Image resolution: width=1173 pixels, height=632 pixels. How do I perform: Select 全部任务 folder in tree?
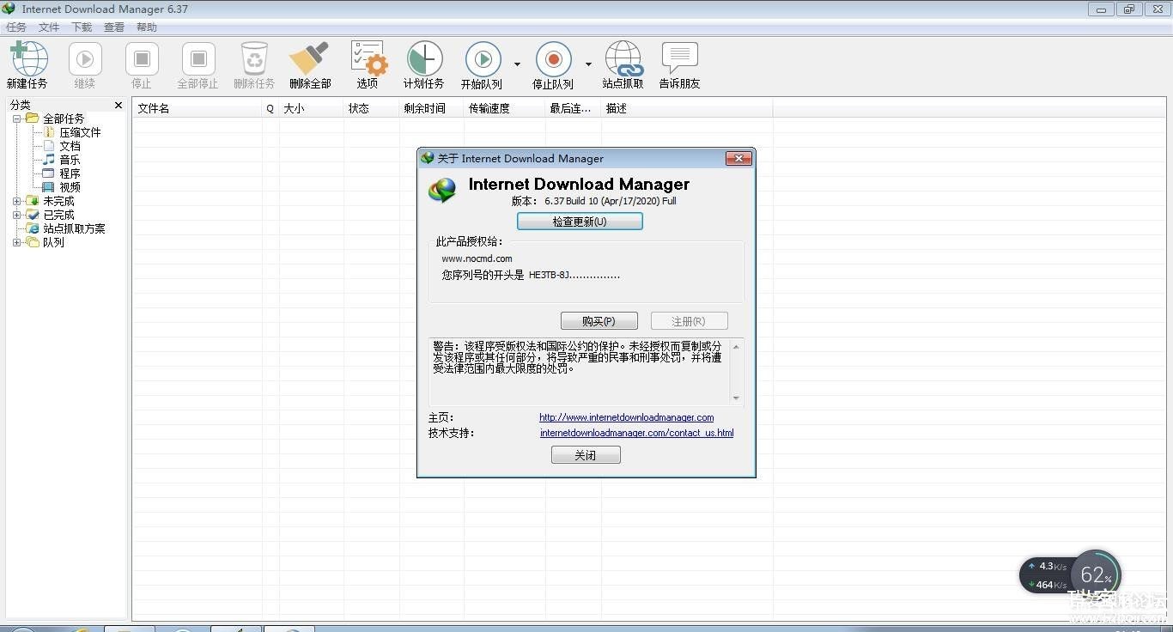tap(64, 118)
